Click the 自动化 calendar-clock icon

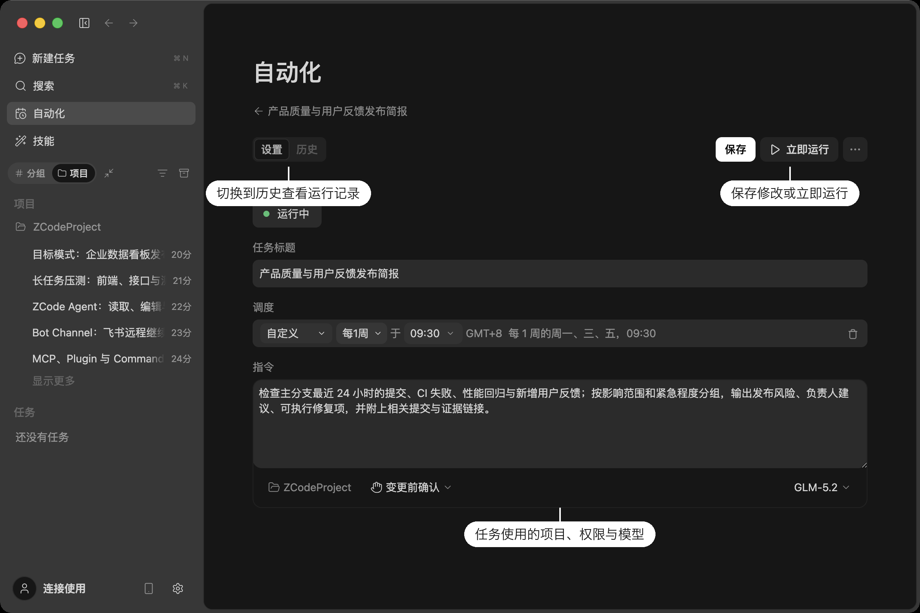(20, 113)
